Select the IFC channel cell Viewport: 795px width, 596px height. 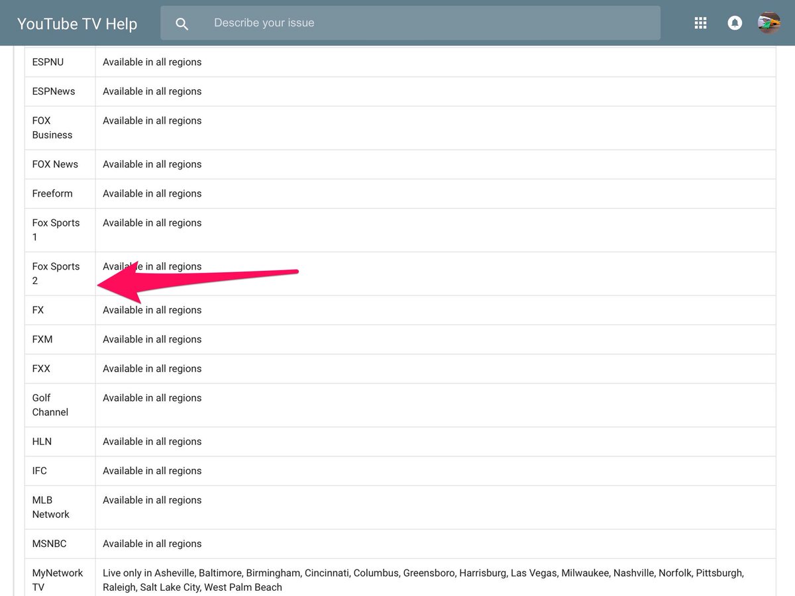tap(60, 470)
